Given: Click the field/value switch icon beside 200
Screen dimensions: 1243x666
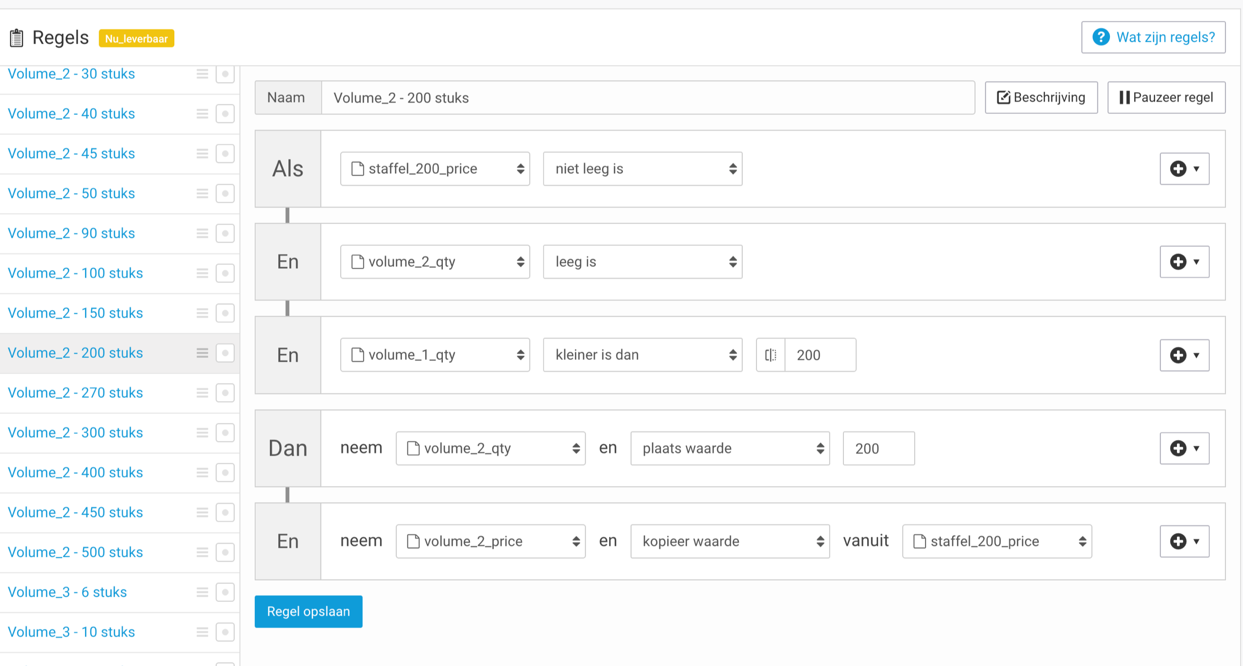Looking at the screenshot, I should point(771,355).
